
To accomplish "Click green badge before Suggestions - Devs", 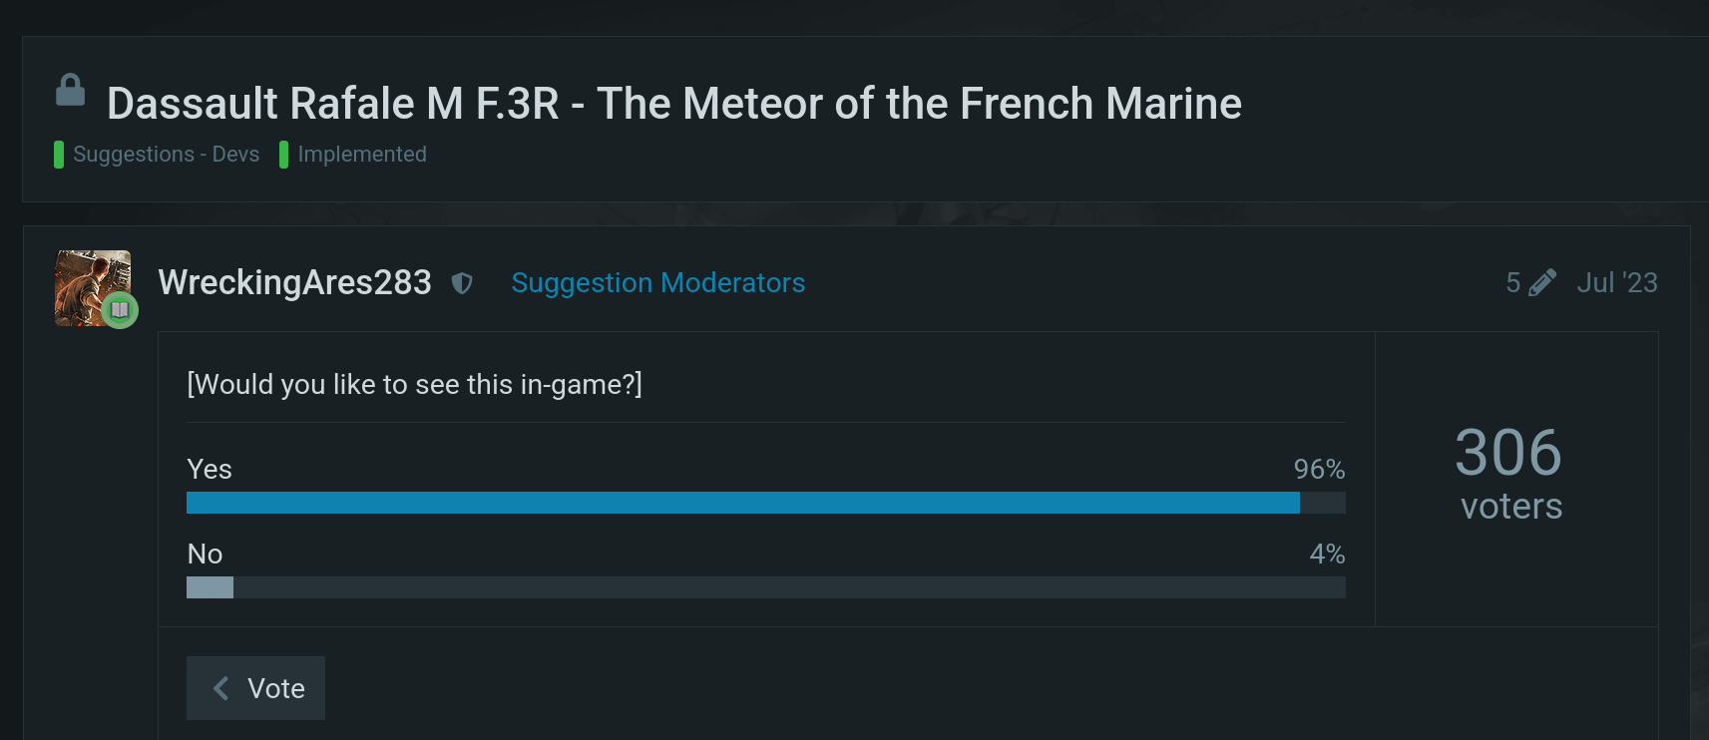I will [59, 155].
